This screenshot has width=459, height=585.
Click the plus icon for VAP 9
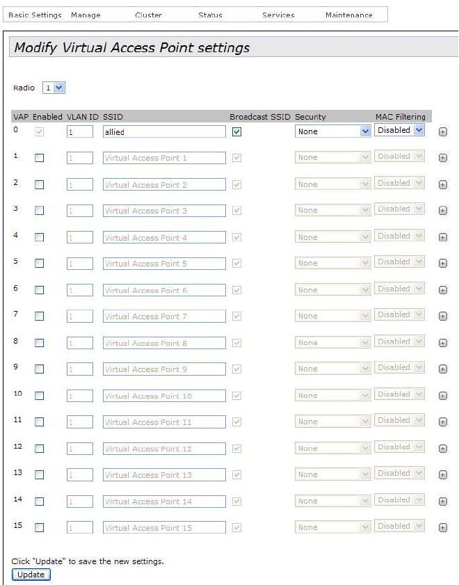click(x=442, y=369)
